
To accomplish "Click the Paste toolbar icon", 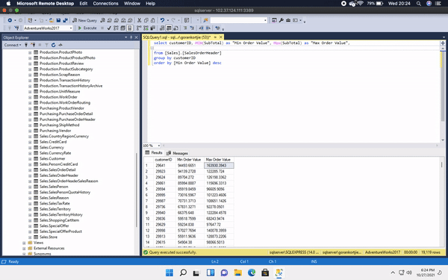I will [153, 20].
